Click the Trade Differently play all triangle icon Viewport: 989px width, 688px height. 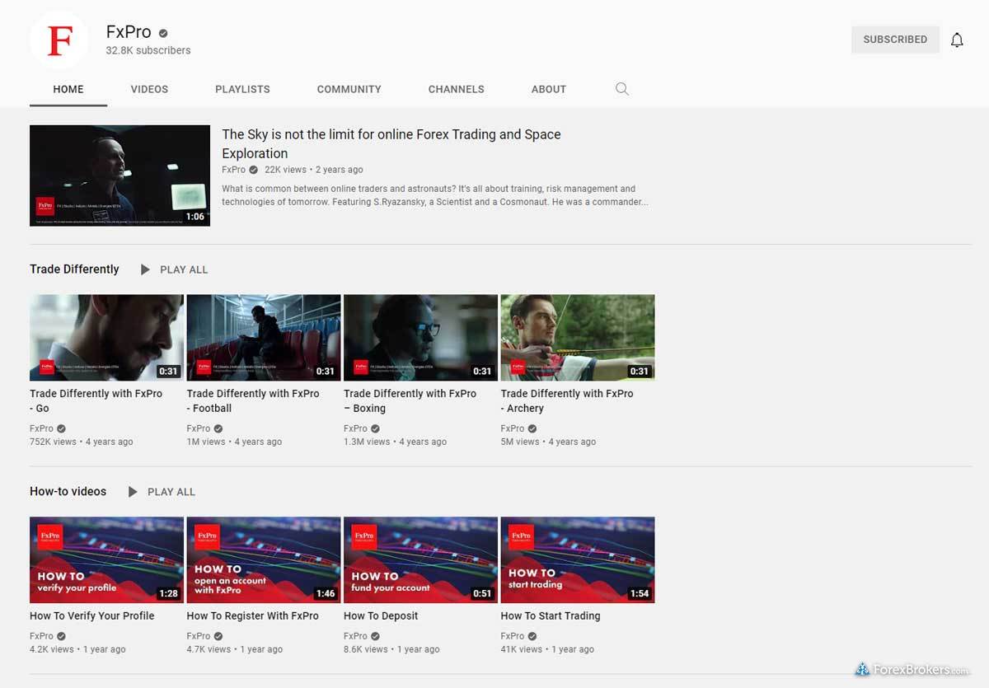pos(145,269)
